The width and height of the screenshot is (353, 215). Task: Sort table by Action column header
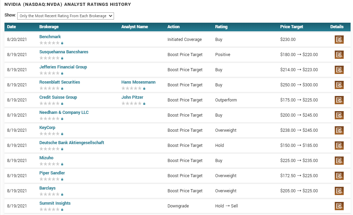[x=173, y=27]
